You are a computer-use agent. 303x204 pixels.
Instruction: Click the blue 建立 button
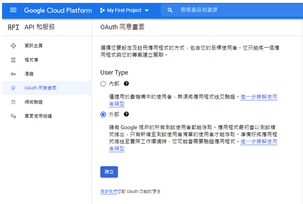tap(109, 172)
